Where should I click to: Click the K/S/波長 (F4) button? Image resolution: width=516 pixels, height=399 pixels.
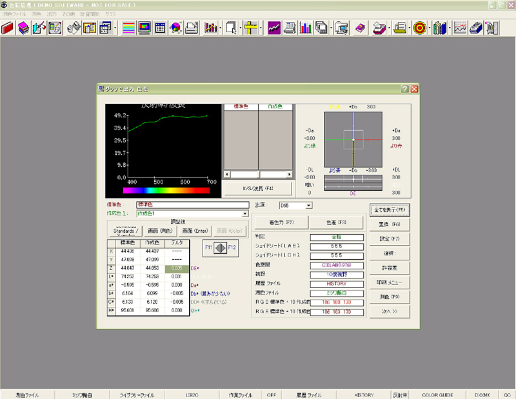258,188
